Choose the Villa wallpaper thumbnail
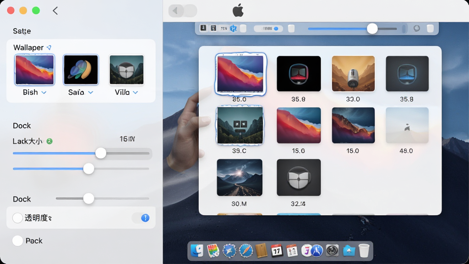 pos(126,70)
